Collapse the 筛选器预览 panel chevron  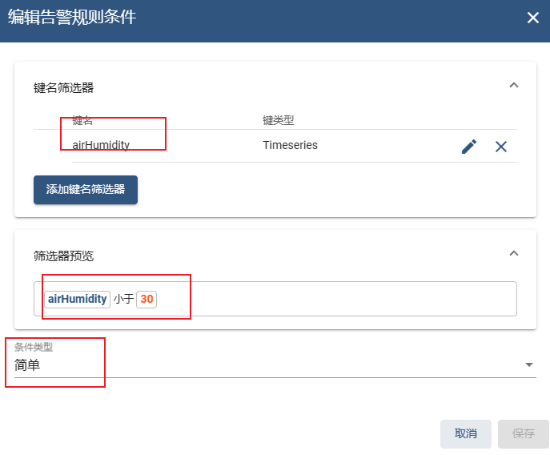coord(513,253)
